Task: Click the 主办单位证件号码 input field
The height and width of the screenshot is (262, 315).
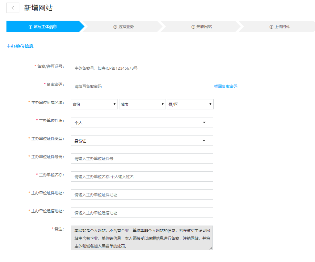Action: [x=142, y=158]
